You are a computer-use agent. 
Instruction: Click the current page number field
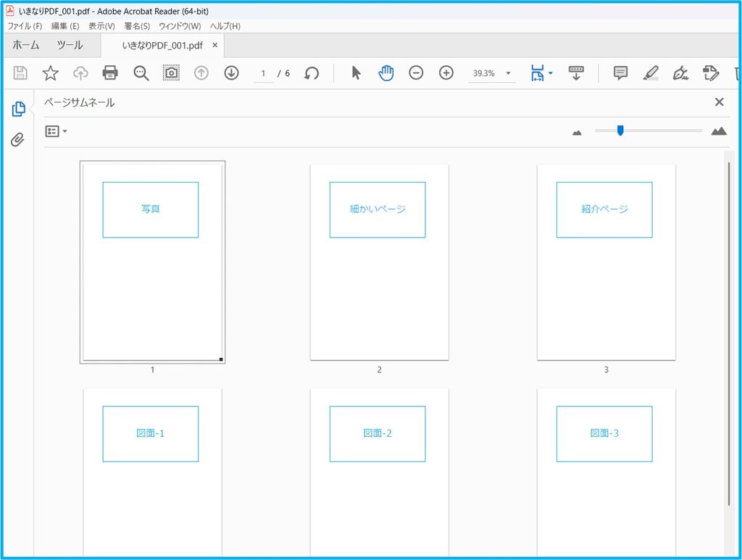[263, 73]
